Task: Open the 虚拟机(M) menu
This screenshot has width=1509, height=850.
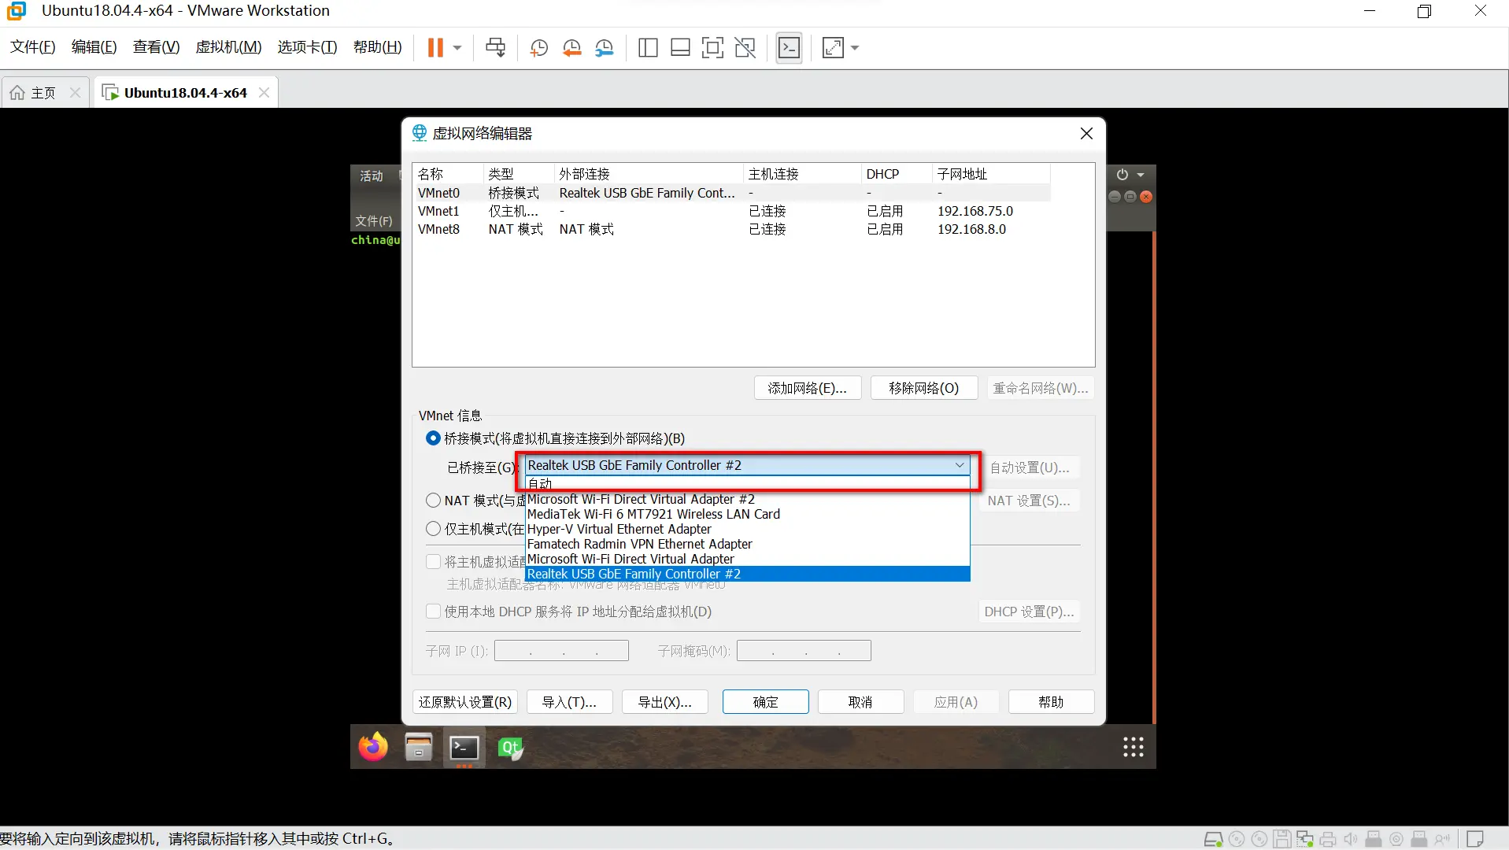Action: 229,47
